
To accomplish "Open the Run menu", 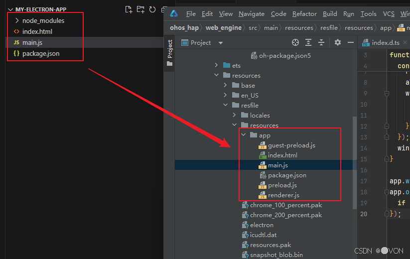I will click(x=349, y=14).
